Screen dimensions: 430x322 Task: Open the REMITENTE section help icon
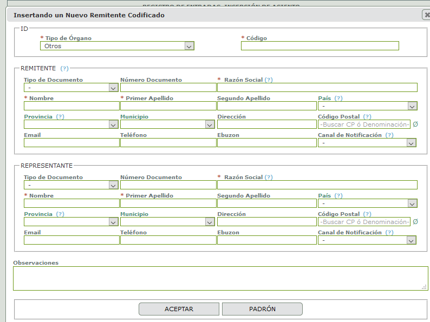pos(64,68)
